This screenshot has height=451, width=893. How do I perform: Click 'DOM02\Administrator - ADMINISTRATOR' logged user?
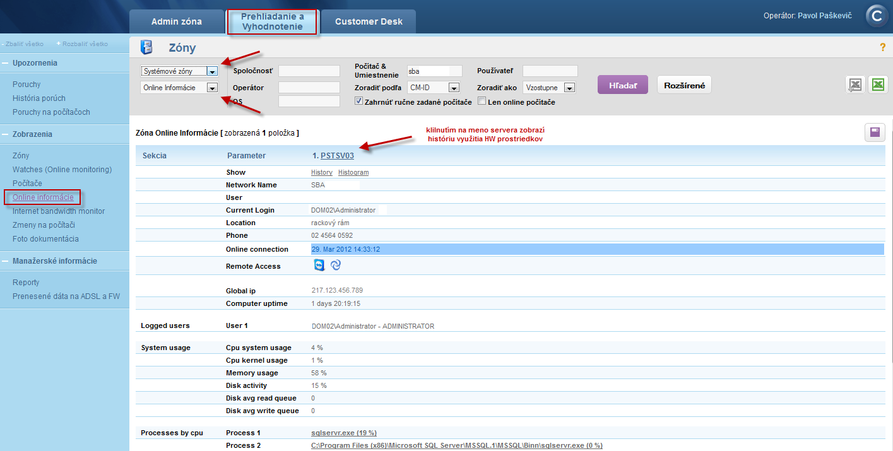pos(373,326)
